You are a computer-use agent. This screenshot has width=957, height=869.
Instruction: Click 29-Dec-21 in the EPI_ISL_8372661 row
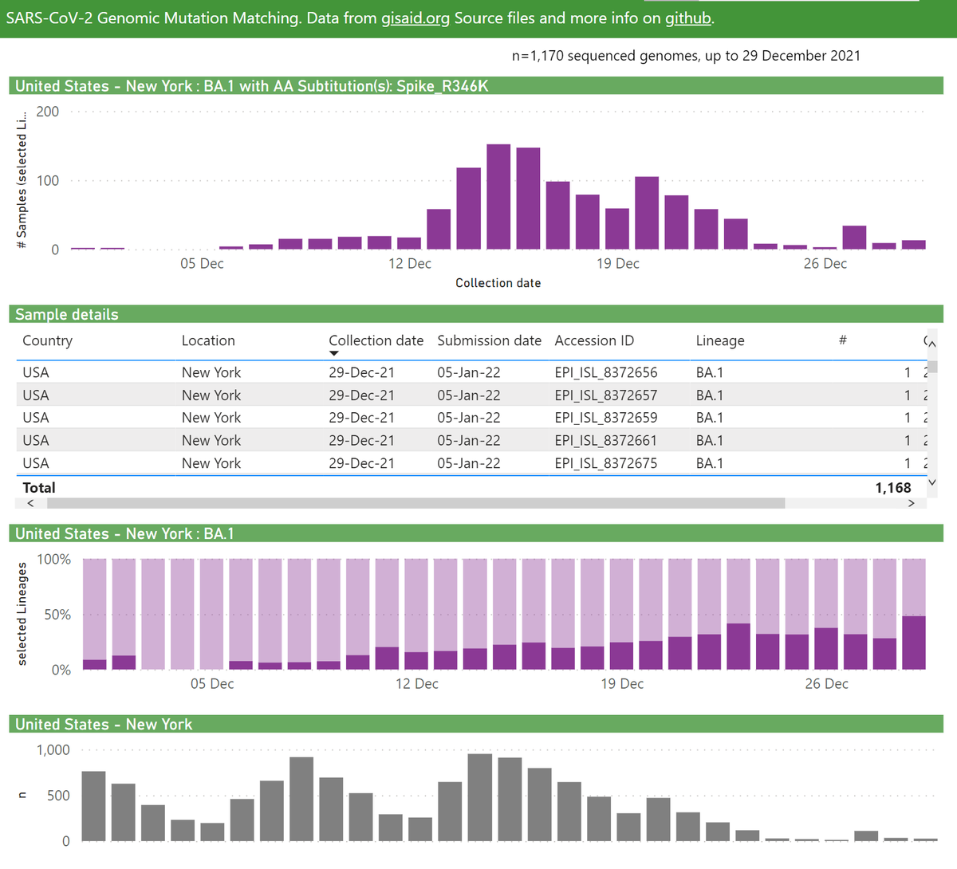pos(362,441)
